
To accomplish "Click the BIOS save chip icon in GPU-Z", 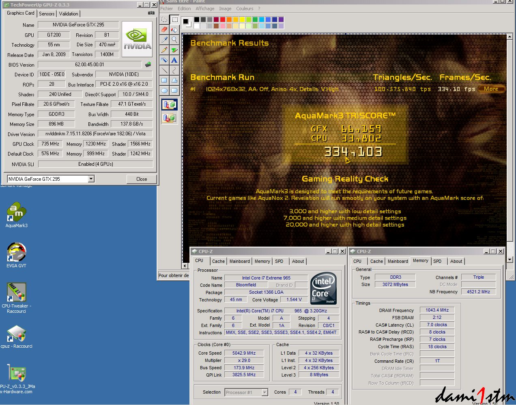I will coord(148,65).
